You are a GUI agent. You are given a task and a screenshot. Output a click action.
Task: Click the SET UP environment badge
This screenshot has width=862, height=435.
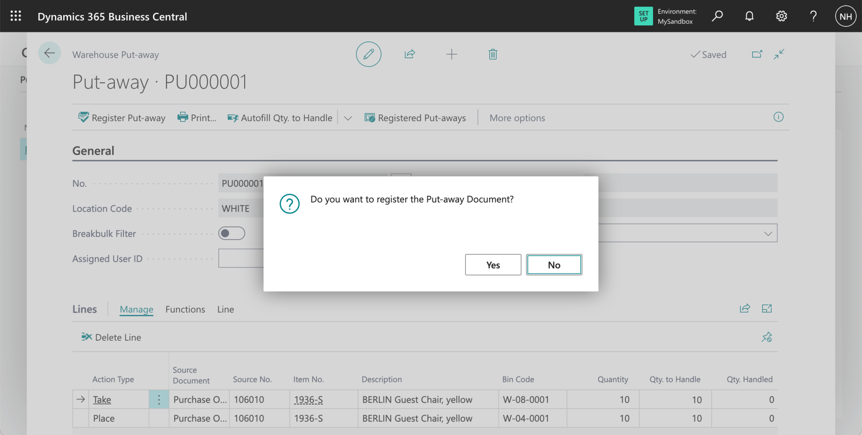coord(643,16)
